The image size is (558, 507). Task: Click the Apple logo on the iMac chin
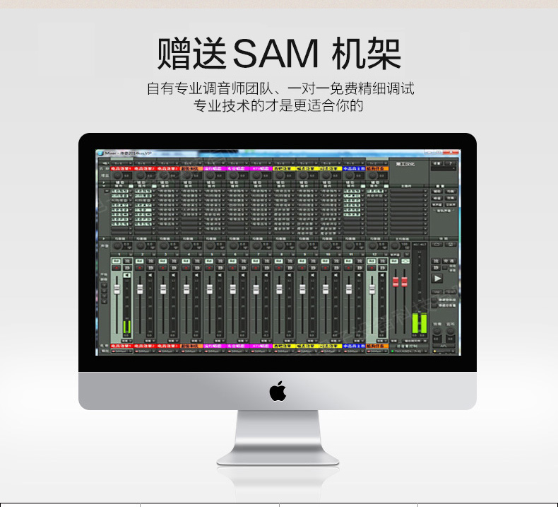(278, 391)
